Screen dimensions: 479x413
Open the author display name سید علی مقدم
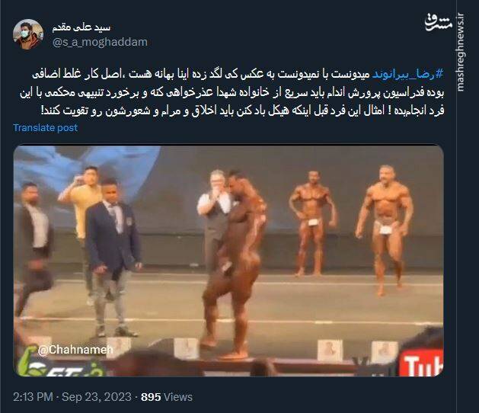81,27
